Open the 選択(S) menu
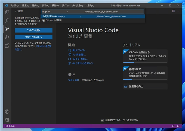The width and height of the screenshot is (185, 131). (x=35, y=5)
